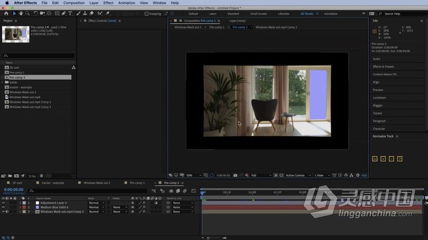
Task: Switch to the Pre-comp 1 timeline tab
Action: pos(137,183)
